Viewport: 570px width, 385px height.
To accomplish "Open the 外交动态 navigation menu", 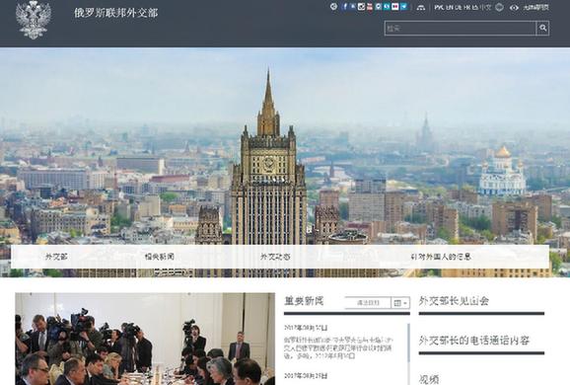I will tap(275, 257).
